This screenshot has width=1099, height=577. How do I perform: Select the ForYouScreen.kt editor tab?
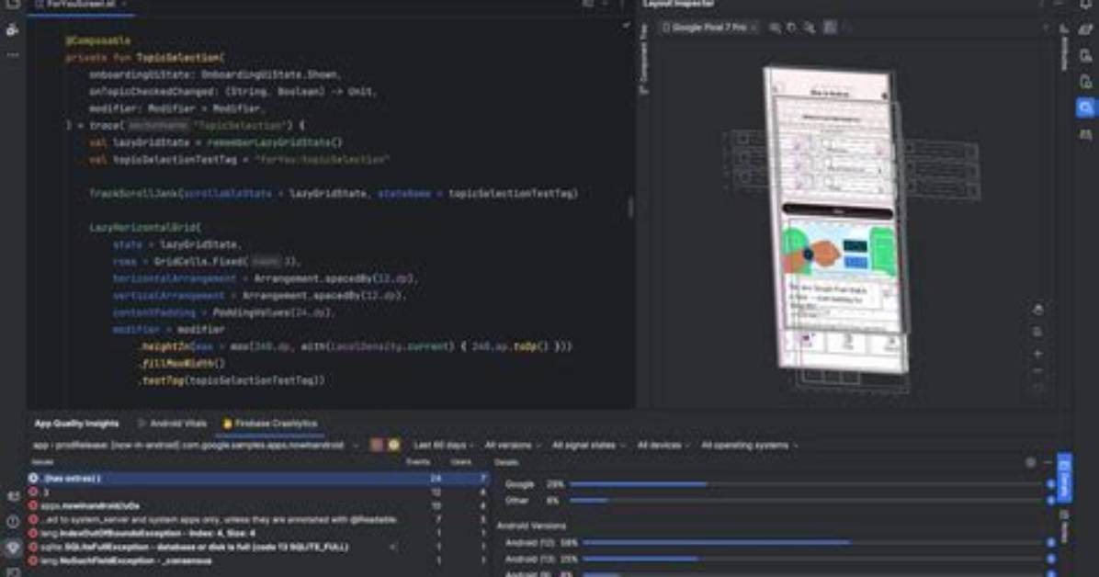pyautogui.click(x=81, y=4)
